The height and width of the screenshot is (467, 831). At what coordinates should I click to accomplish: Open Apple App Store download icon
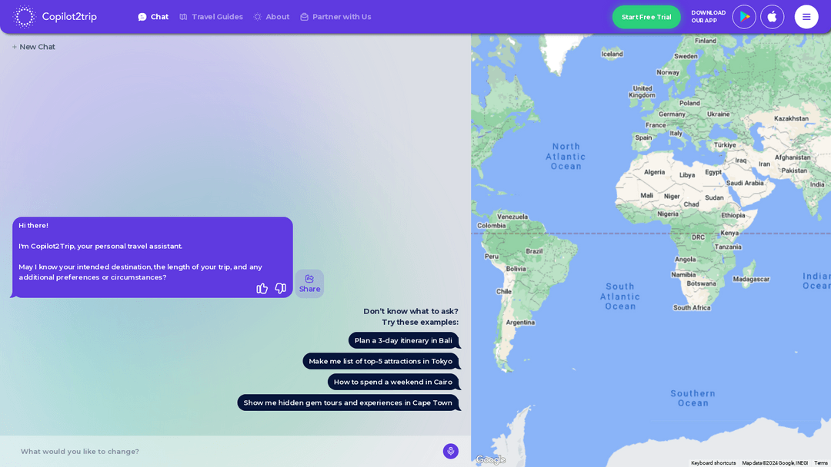773,17
